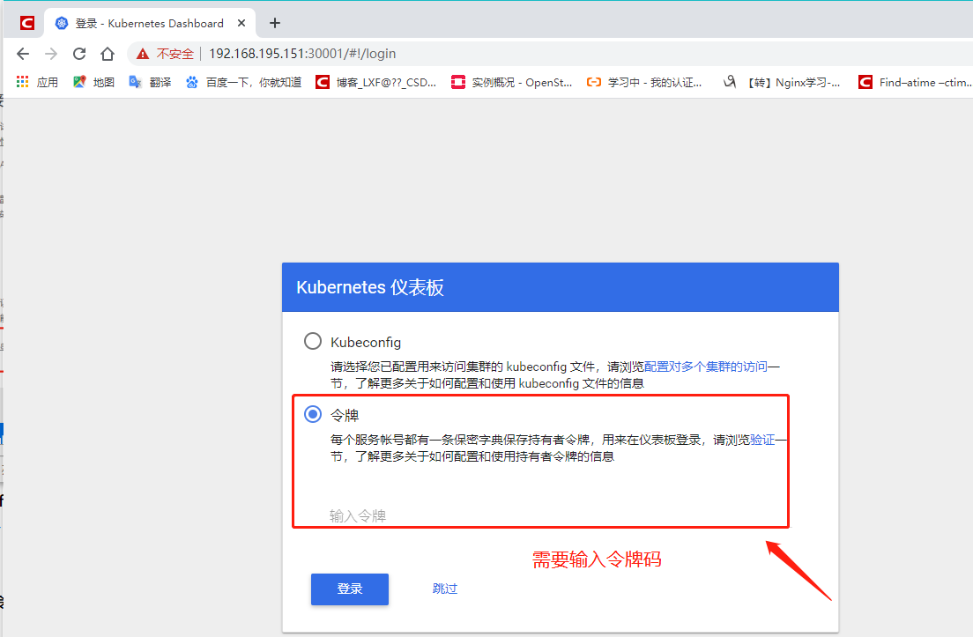The image size is (973, 637).
Task: Open a new browser tab
Action: 275,23
